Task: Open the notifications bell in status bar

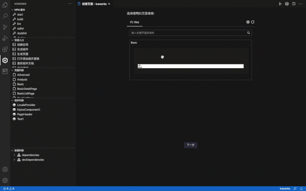Action: pos(301,189)
